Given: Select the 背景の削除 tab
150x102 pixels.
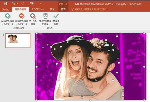Looking at the screenshot, I should tap(20, 9).
